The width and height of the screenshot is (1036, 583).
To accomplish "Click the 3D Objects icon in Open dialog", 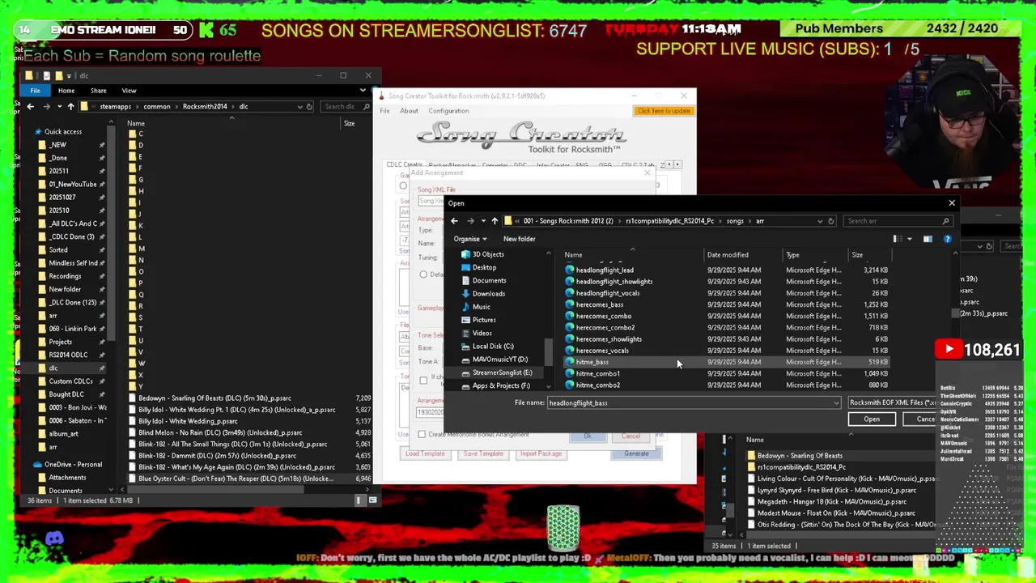I will coord(465,254).
